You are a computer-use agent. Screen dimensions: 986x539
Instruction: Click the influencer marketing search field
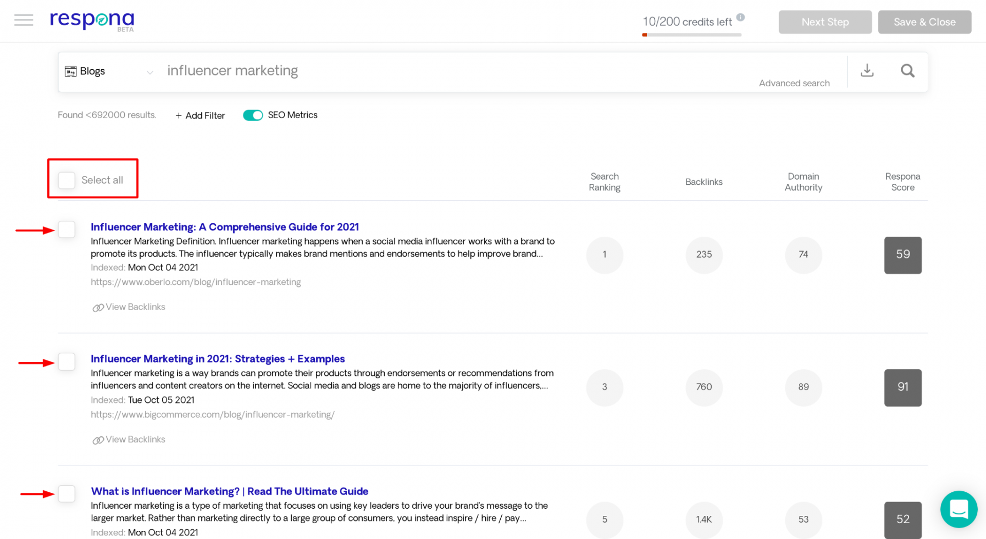pyautogui.click(x=452, y=70)
